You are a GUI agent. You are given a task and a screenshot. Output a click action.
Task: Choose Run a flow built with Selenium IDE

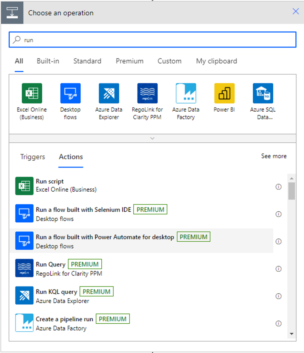click(141, 213)
